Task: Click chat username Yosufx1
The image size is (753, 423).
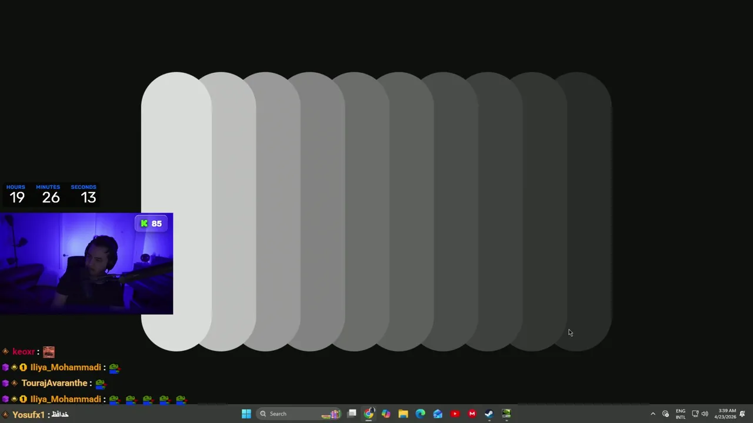Action: click(28, 415)
